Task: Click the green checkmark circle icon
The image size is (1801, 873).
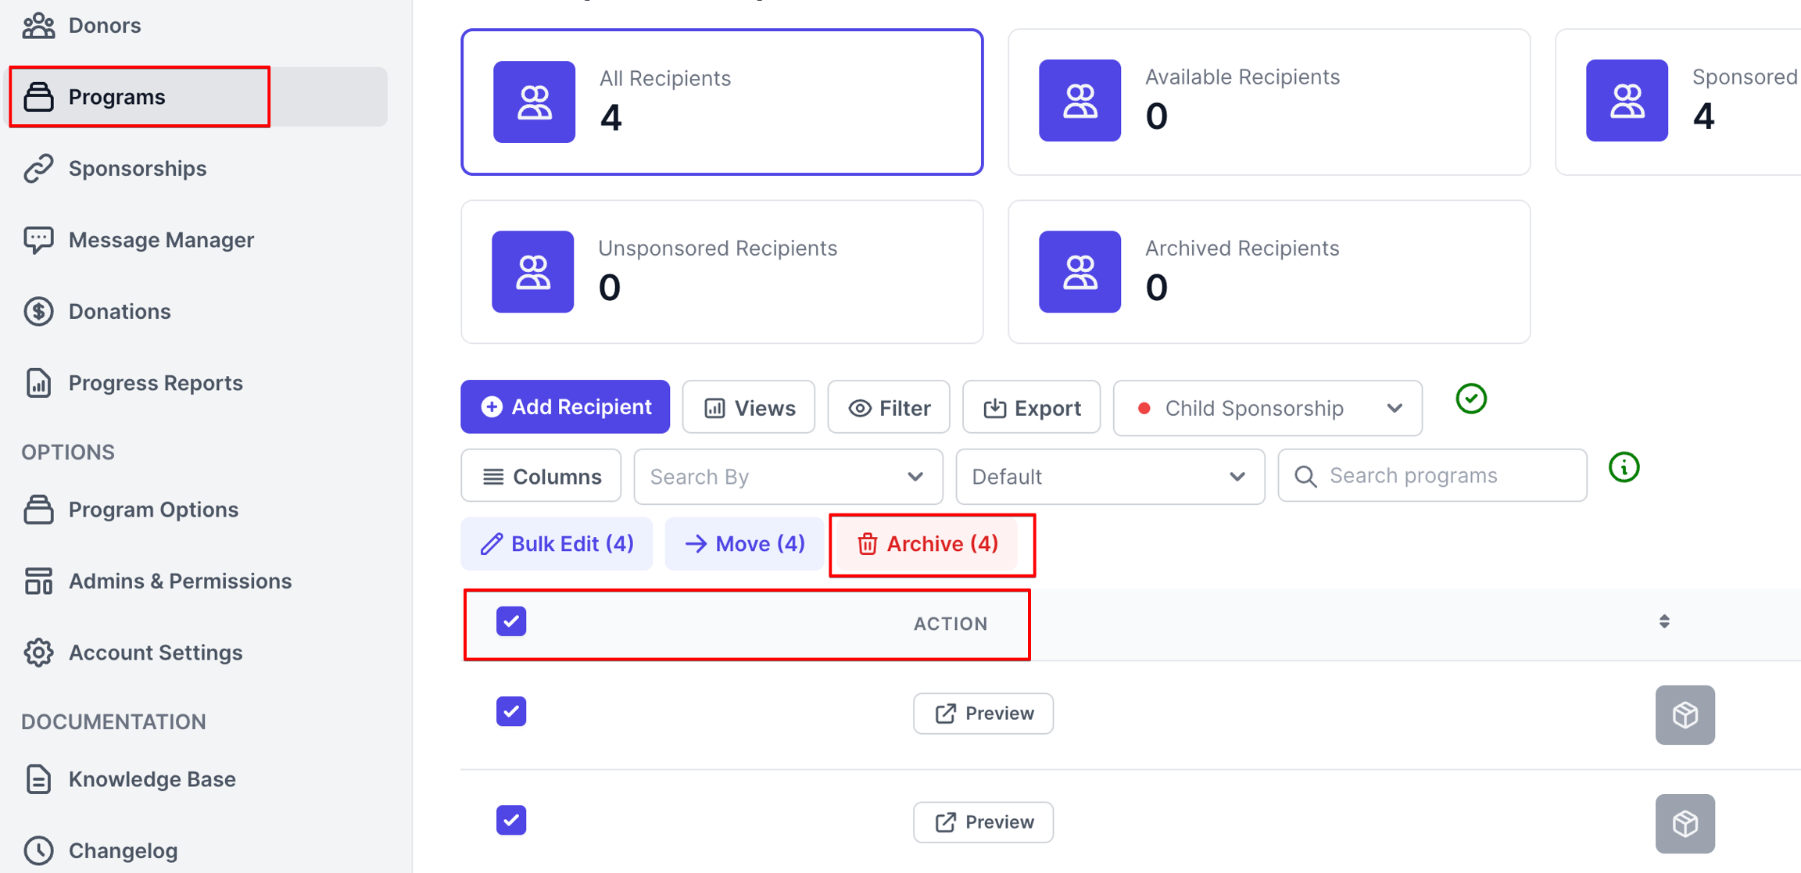Action: pyautogui.click(x=1470, y=399)
